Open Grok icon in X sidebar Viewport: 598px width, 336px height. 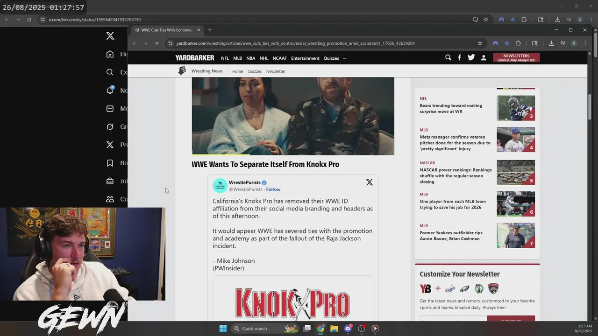[110, 126]
